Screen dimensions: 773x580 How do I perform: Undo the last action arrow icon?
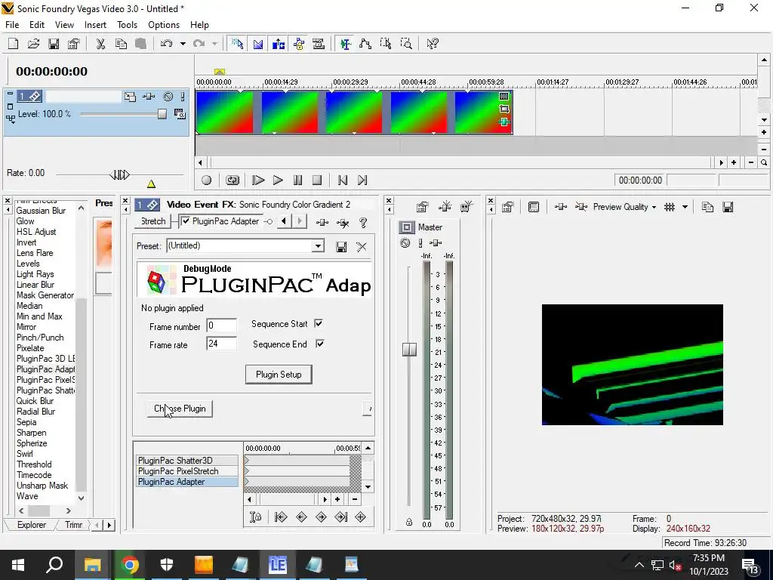[x=167, y=44]
